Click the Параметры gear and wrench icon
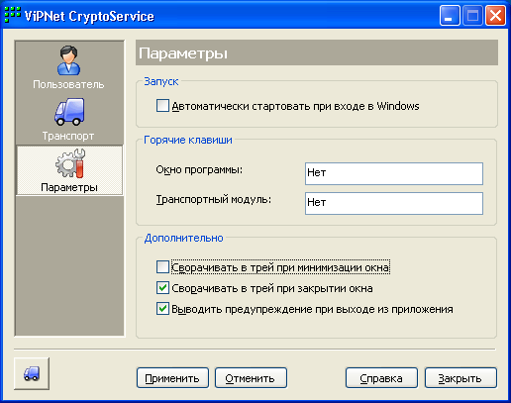The image size is (511, 403). [70, 163]
